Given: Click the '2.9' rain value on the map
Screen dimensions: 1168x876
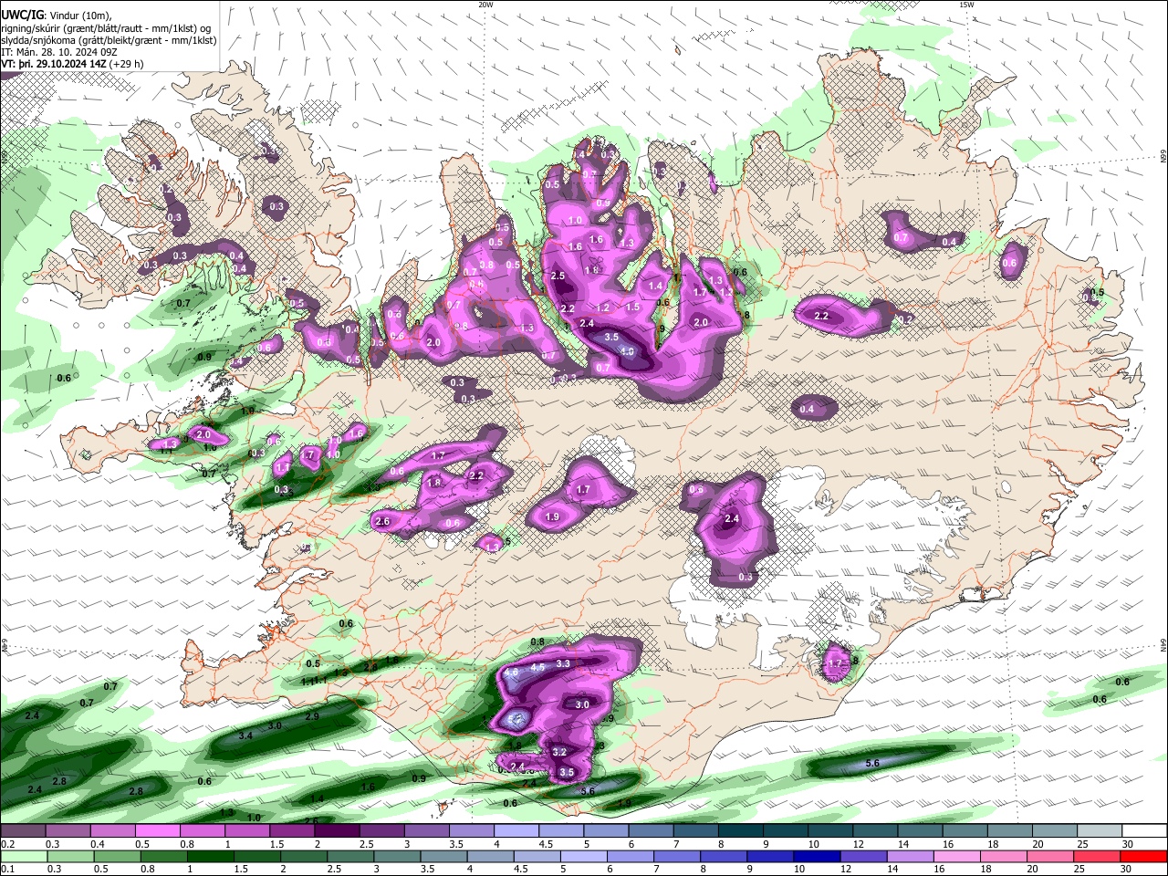Looking at the screenshot, I should pos(312,717).
